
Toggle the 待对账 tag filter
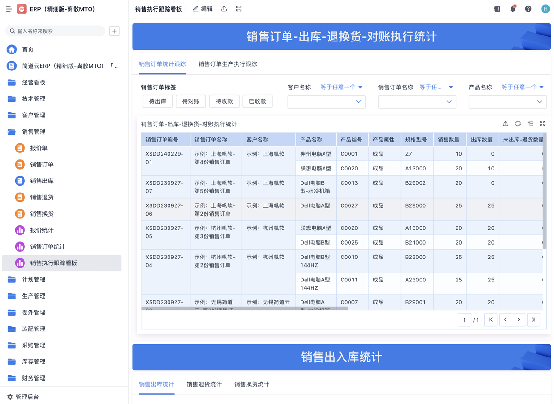coord(191,101)
